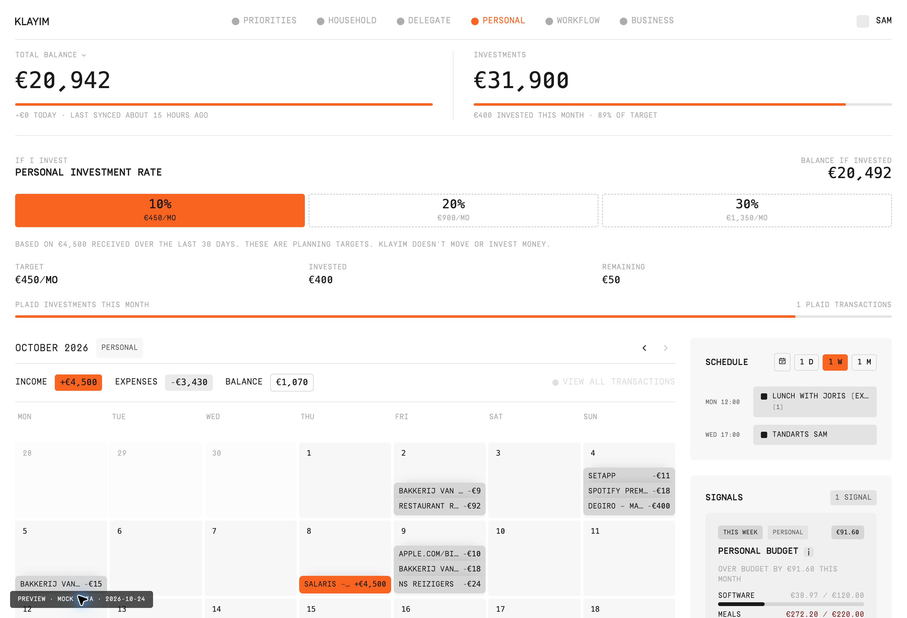Click the KLAYIM logo
Screen dimensions: 907x618
32,21
